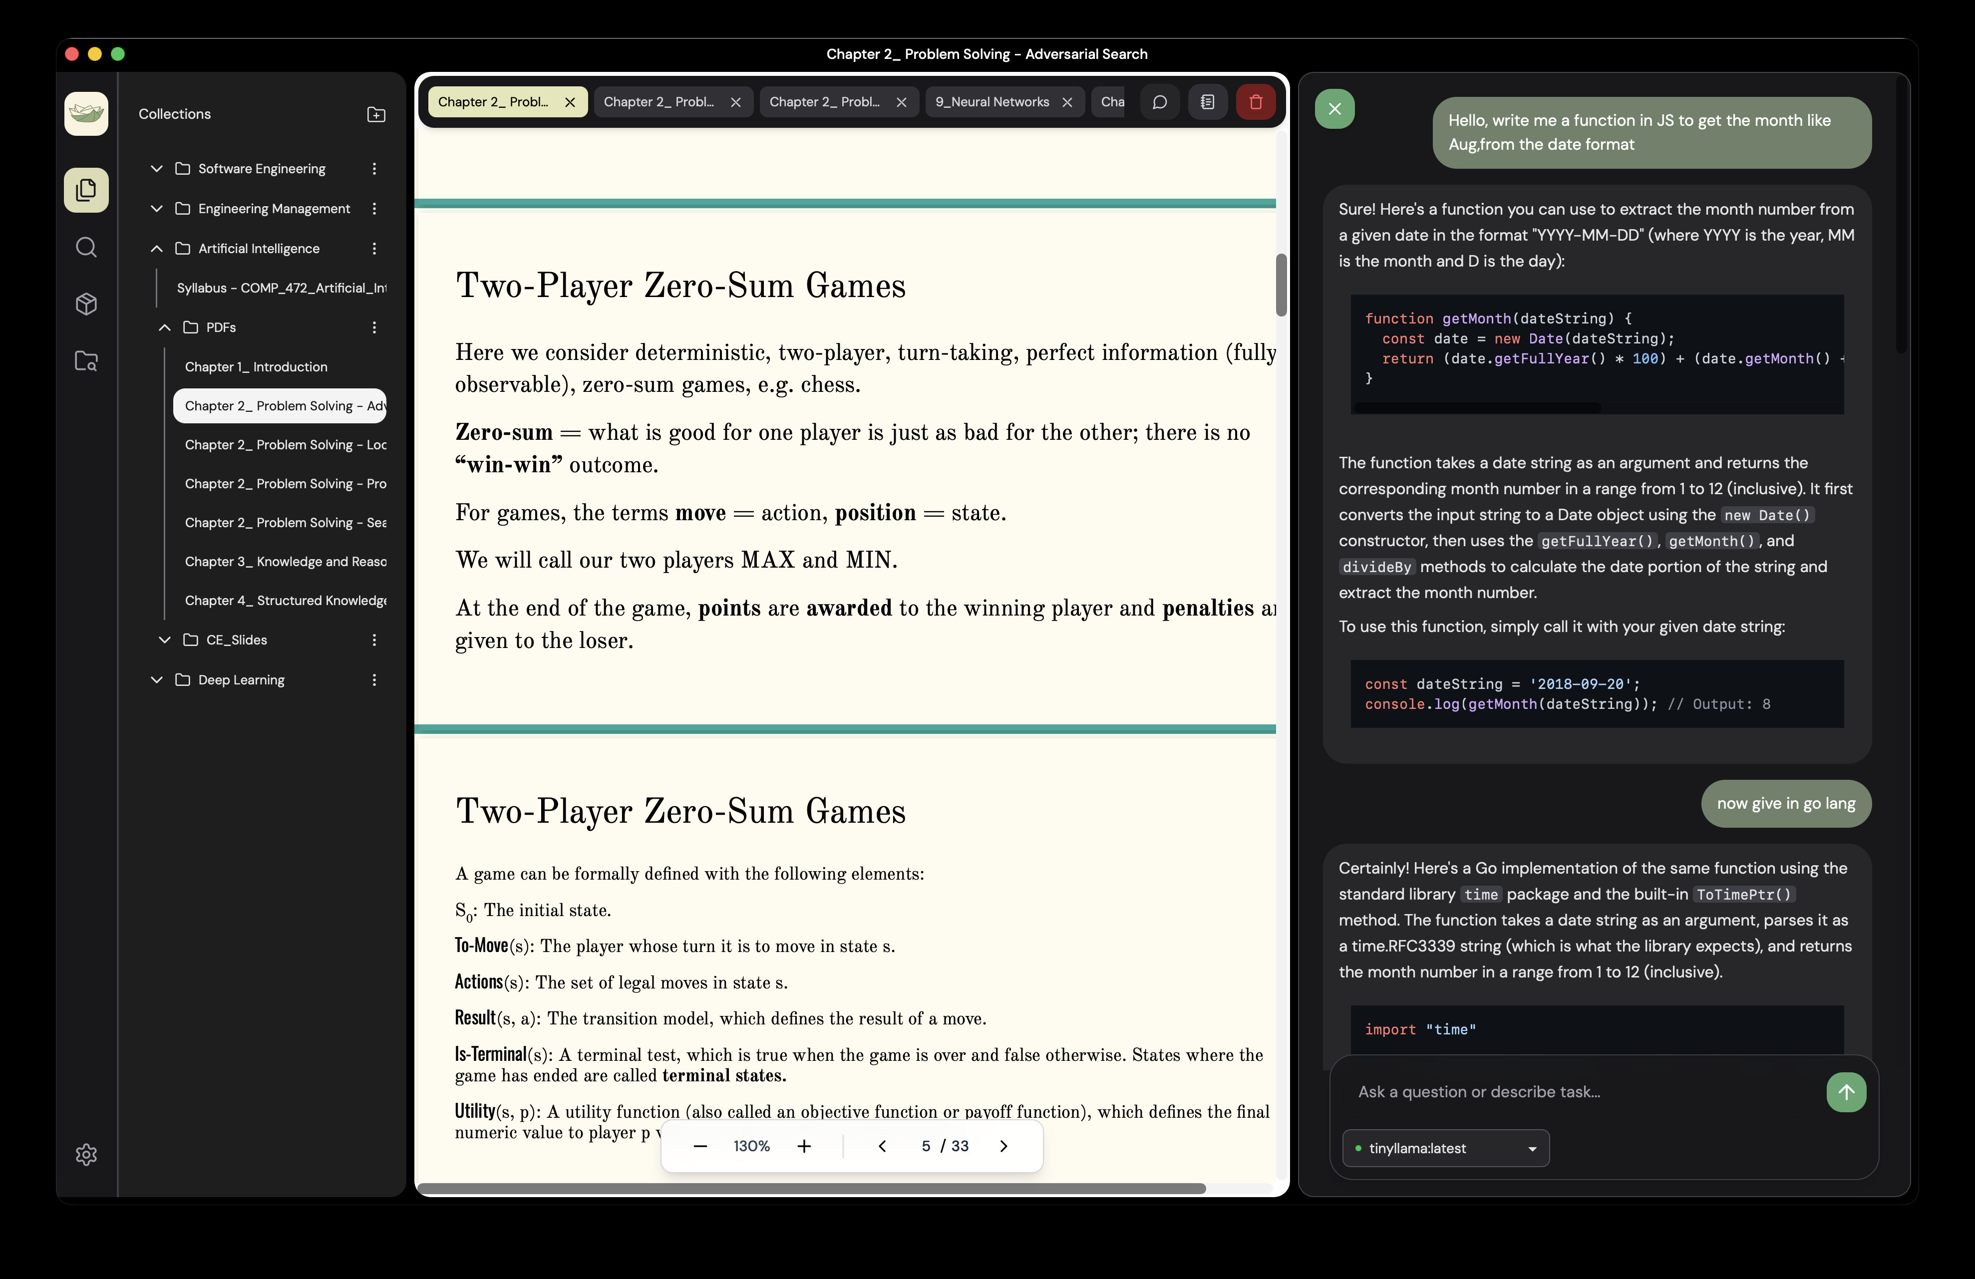
Task: Click the chat bubble icon in tab bar
Action: tap(1160, 102)
